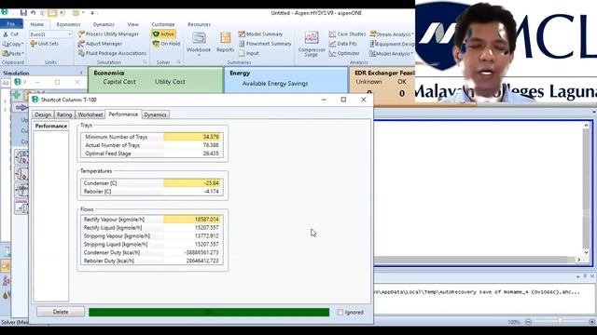Select the Rectify Vapour flow value
The height and width of the screenshot is (335, 597).
(193, 220)
